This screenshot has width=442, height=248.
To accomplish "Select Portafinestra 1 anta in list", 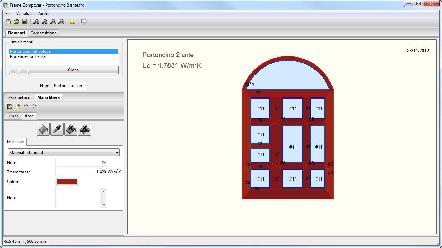I will click(x=28, y=56).
